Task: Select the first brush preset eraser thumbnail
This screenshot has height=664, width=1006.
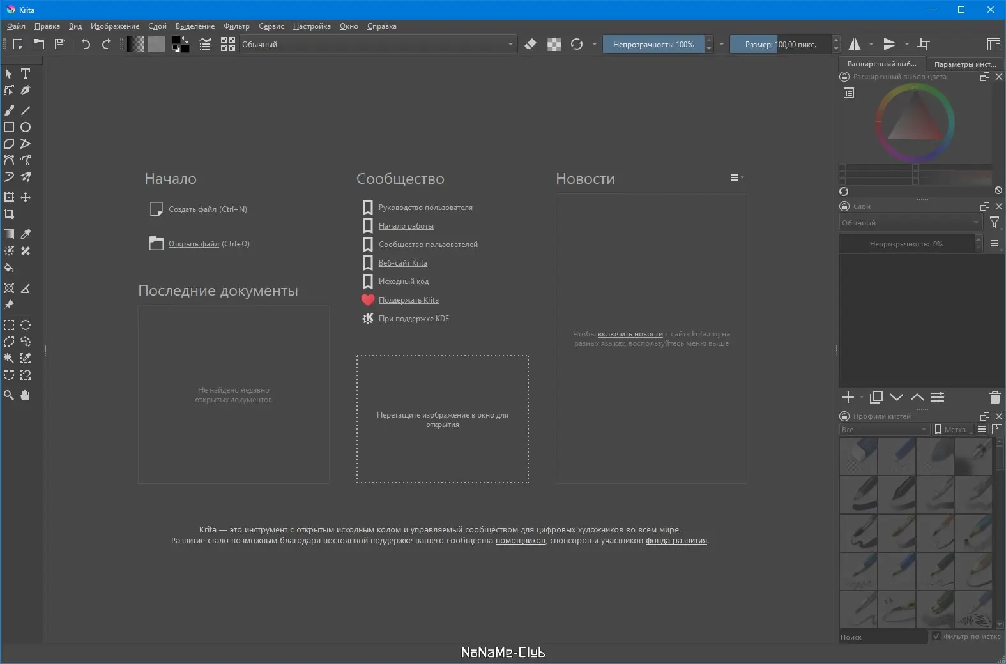Action: coord(858,456)
